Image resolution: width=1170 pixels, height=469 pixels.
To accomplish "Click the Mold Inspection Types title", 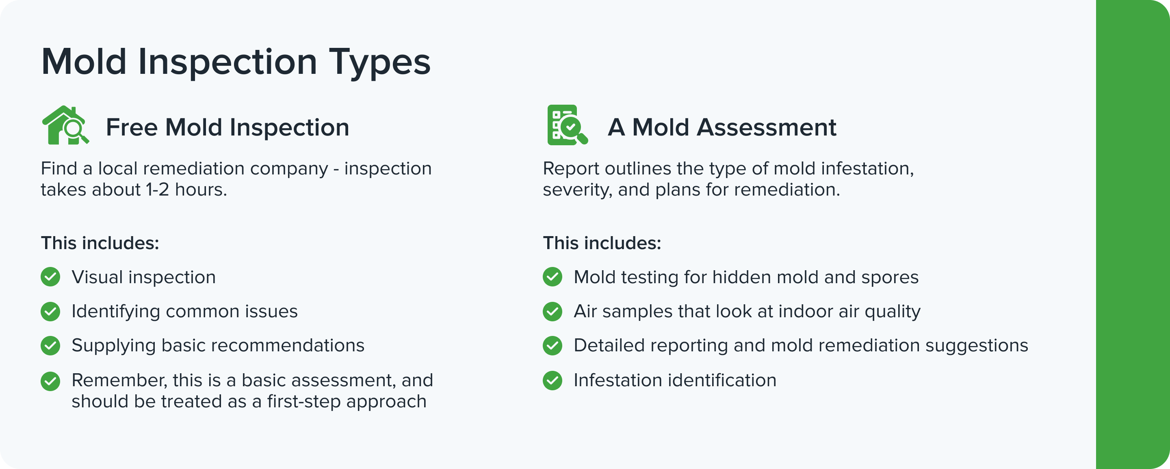I will tap(236, 62).
